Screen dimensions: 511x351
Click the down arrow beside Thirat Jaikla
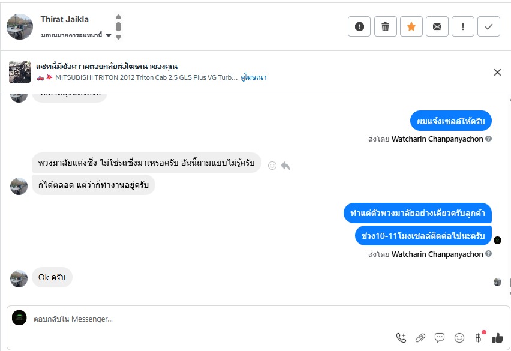click(x=119, y=37)
